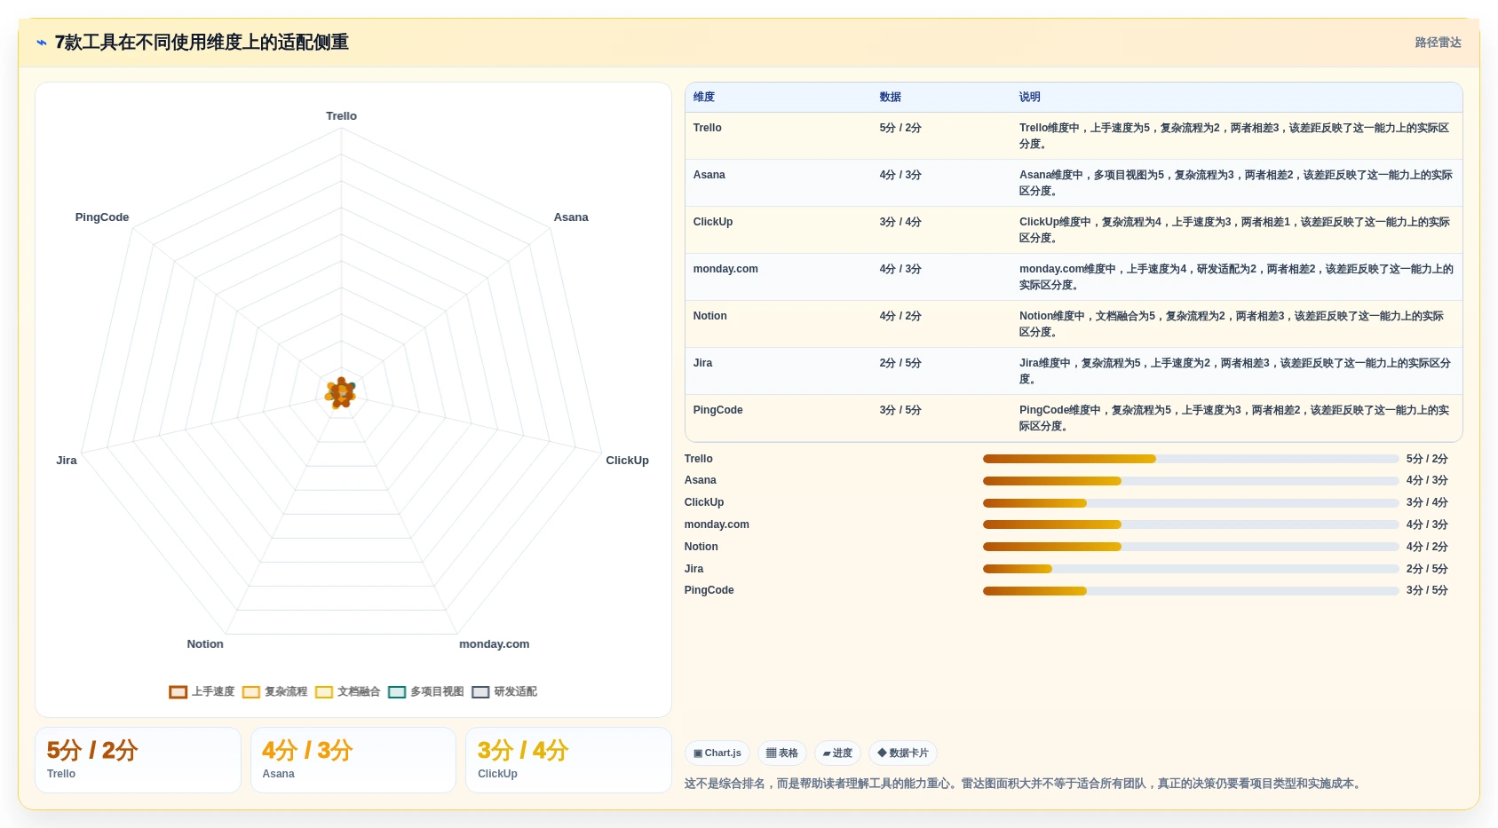Click the Notion axis label on radar
Screen dimensions: 1498x828
coord(205,644)
